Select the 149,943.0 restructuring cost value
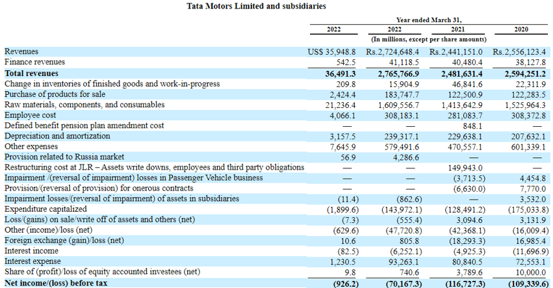The image size is (553, 288). click(465, 168)
